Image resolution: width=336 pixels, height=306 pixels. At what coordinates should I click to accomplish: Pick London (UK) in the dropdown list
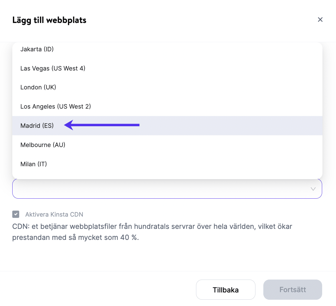pyautogui.click(x=38, y=87)
